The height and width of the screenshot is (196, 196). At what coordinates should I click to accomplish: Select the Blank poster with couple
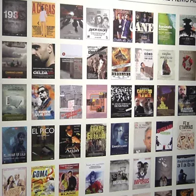click(x=69, y=180)
